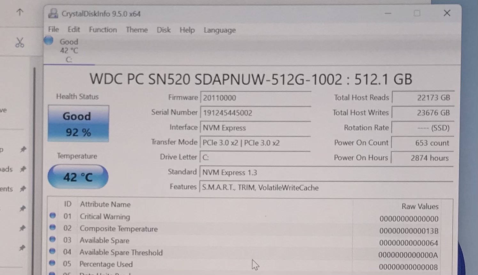The height and width of the screenshot is (275, 478).
Task: Click the Drive Letter field showing C:
Action: pyautogui.click(x=255, y=157)
